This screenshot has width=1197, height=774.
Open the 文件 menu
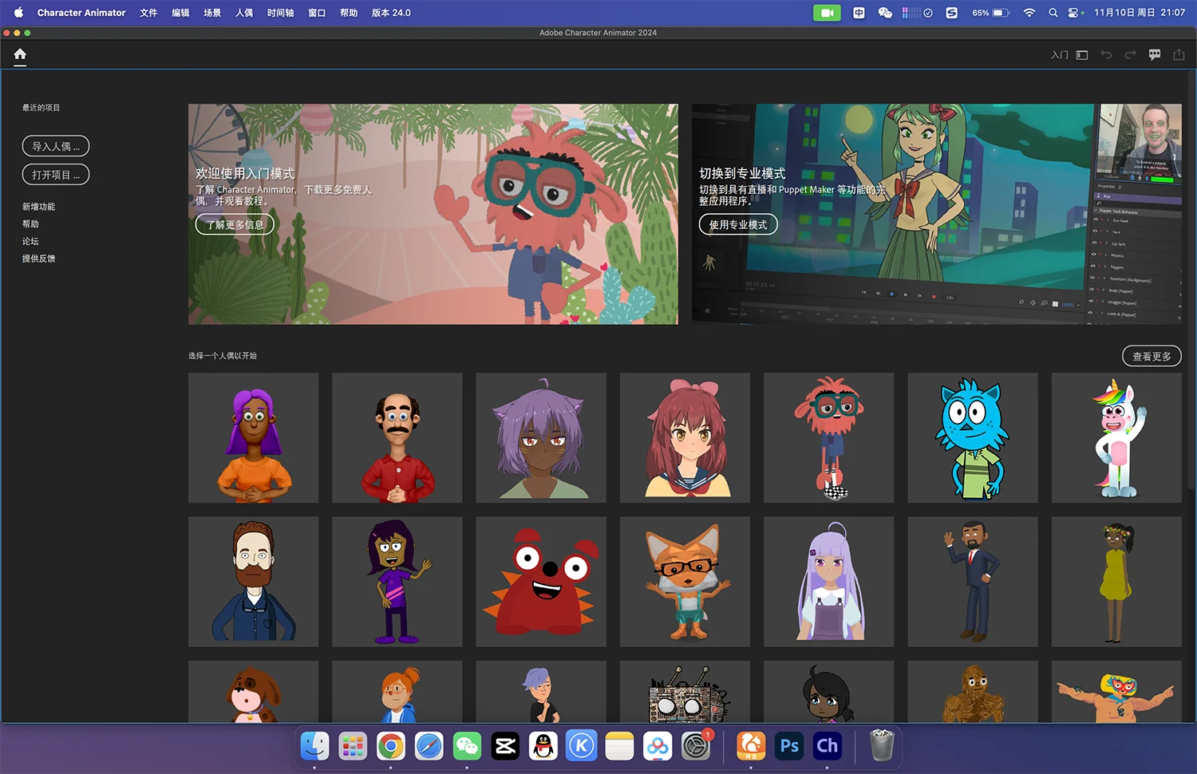point(148,13)
